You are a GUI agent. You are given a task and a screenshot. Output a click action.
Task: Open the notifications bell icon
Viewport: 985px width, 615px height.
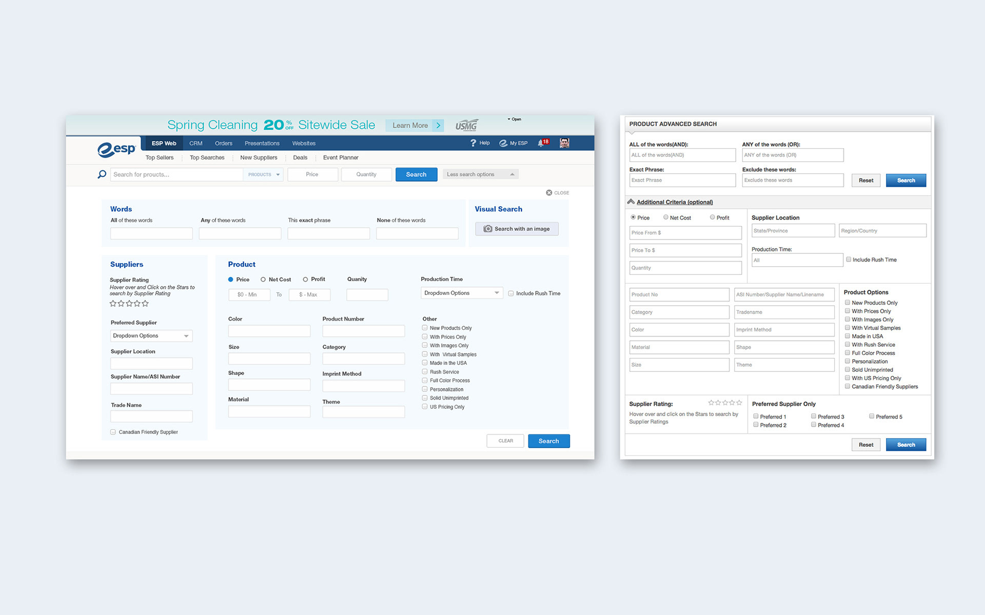coord(540,143)
